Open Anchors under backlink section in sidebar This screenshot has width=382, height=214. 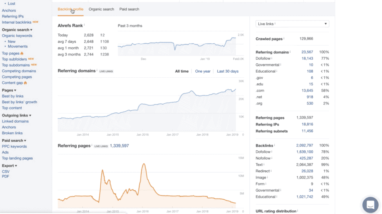(9, 11)
